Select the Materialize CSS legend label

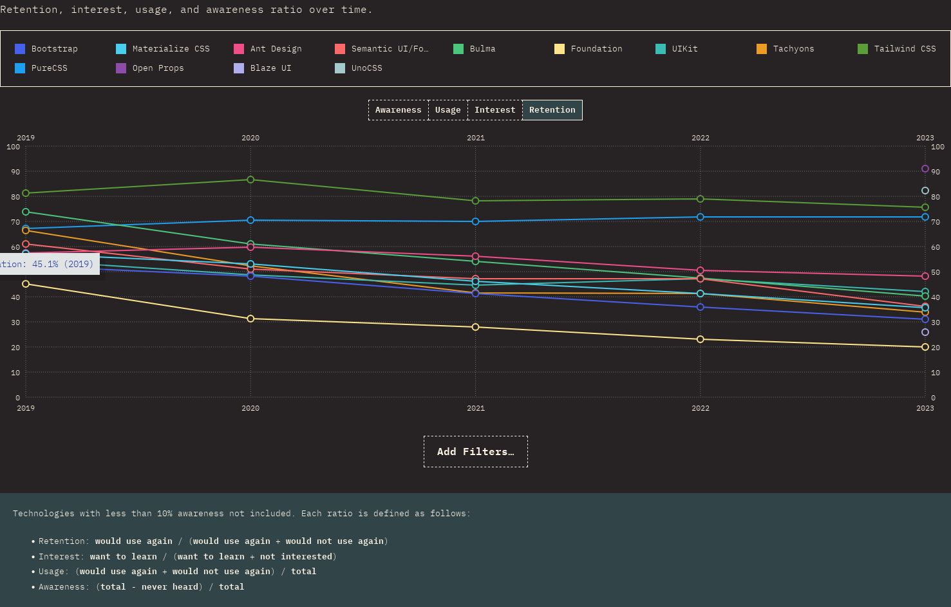click(171, 49)
